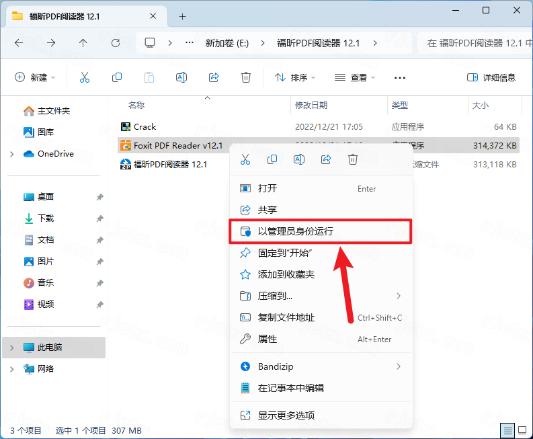533x439 pixels.
Task: Open the toolbar See more ellipsis
Action: click(x=400, y=78)
